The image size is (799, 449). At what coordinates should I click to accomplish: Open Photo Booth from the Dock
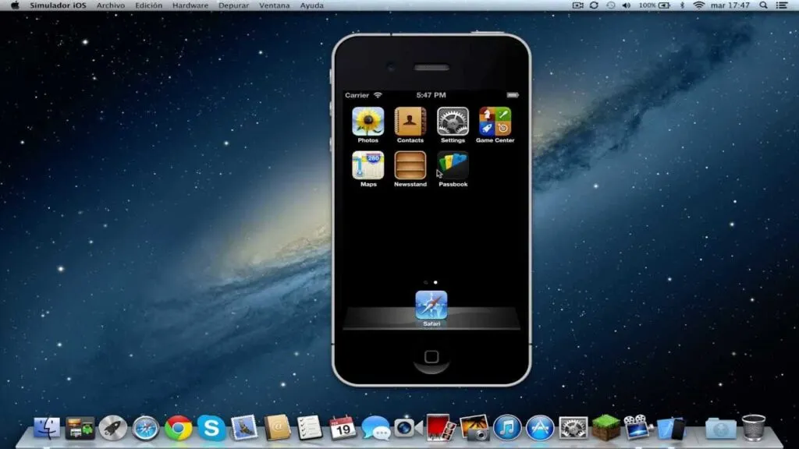tap(441, 428)
